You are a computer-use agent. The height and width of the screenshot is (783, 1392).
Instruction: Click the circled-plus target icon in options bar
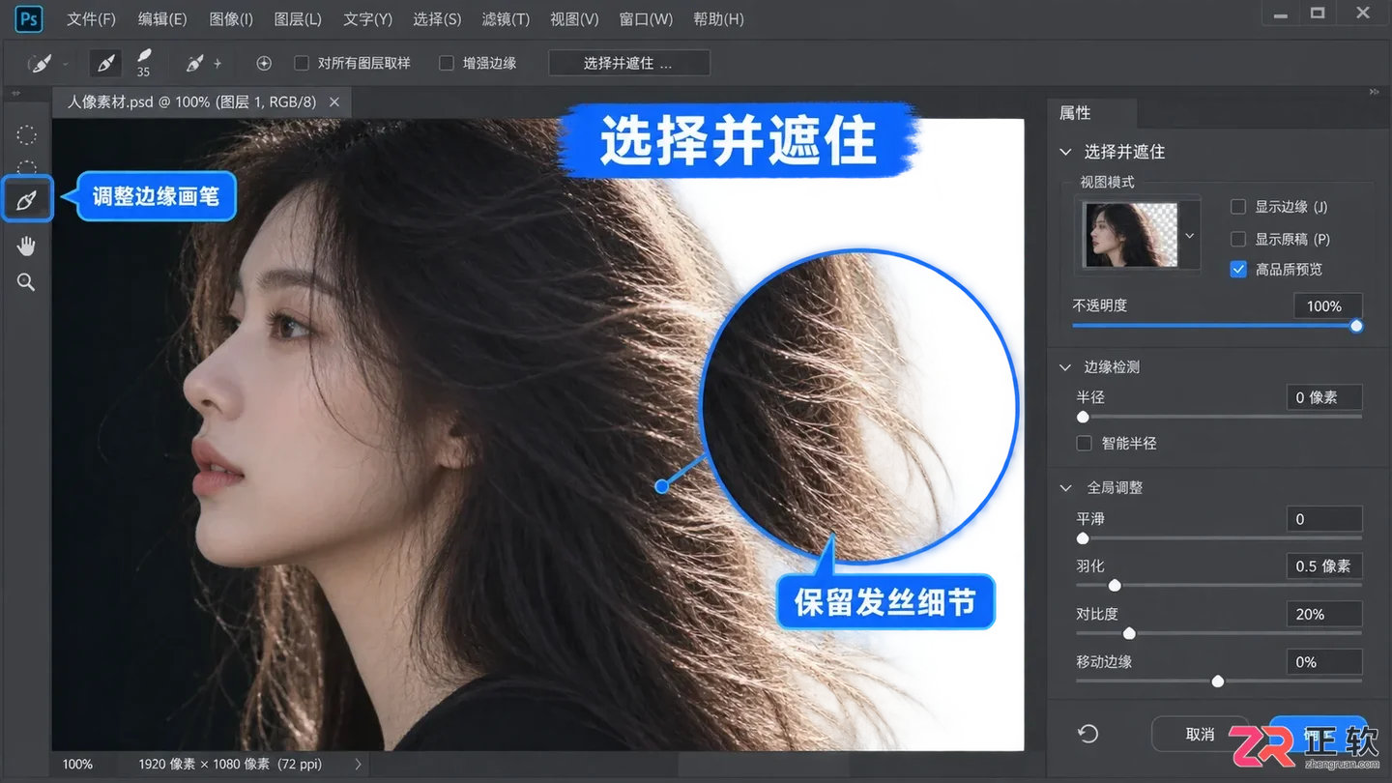pos(264,63)
